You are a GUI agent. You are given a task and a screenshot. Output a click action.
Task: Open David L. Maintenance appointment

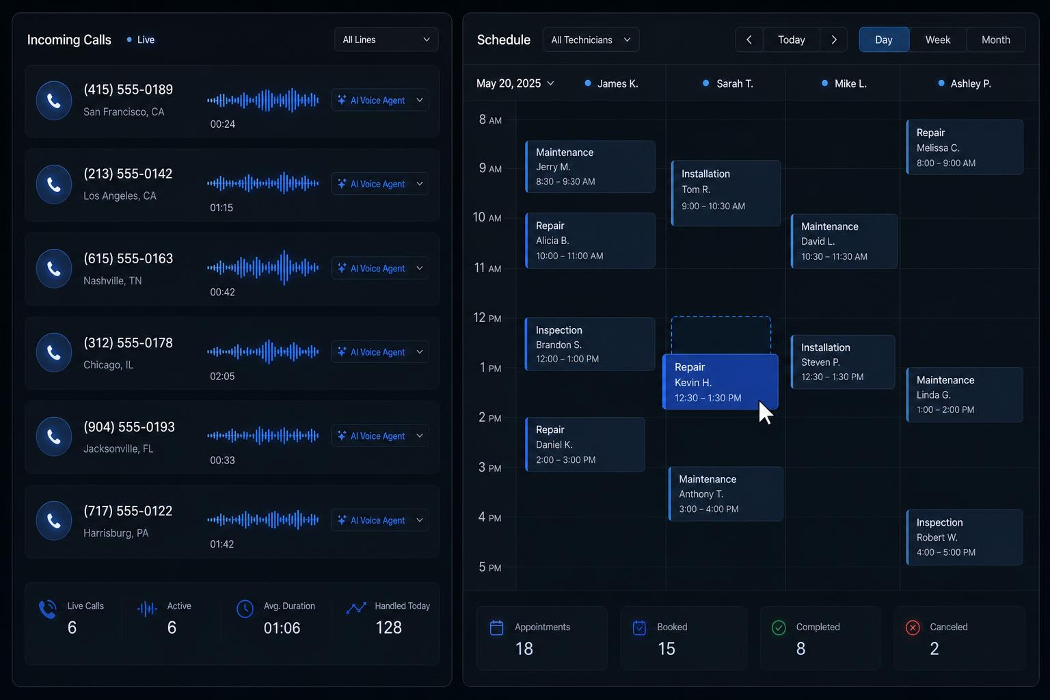coord(844,241)
